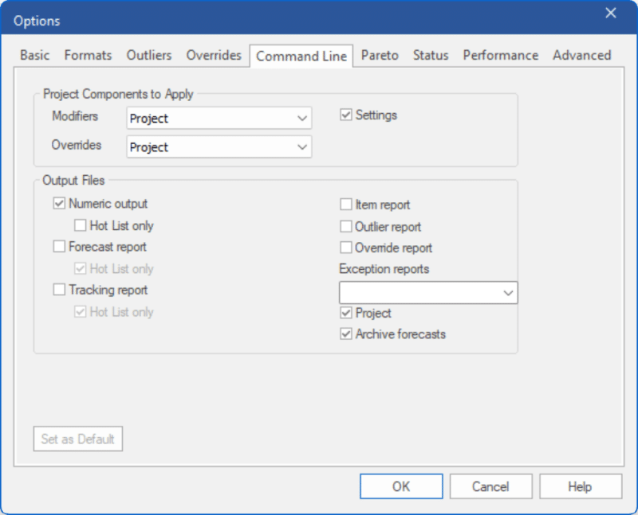Disable Numeric output
The image size is (638, 515).
(58, 203)
